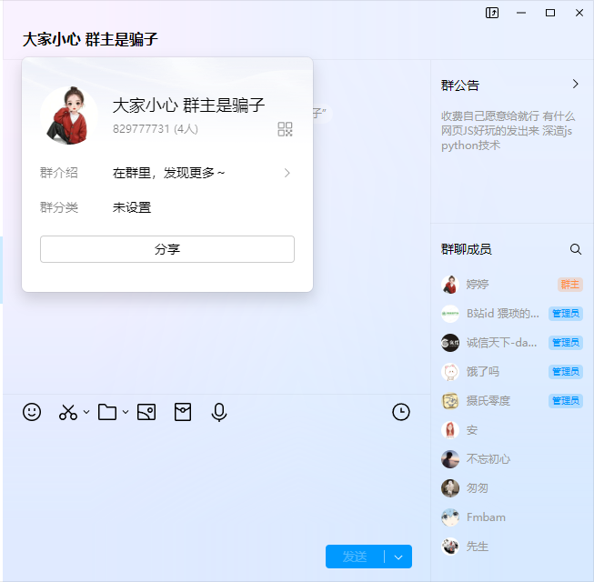Click 不忘初心's avatar icon

[x=450, y=459]
